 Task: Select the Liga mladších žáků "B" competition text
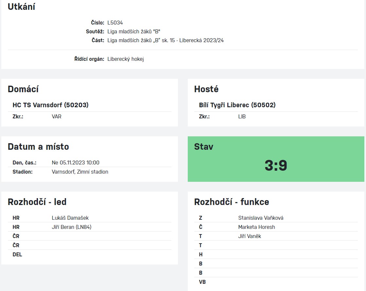point(134,32)
